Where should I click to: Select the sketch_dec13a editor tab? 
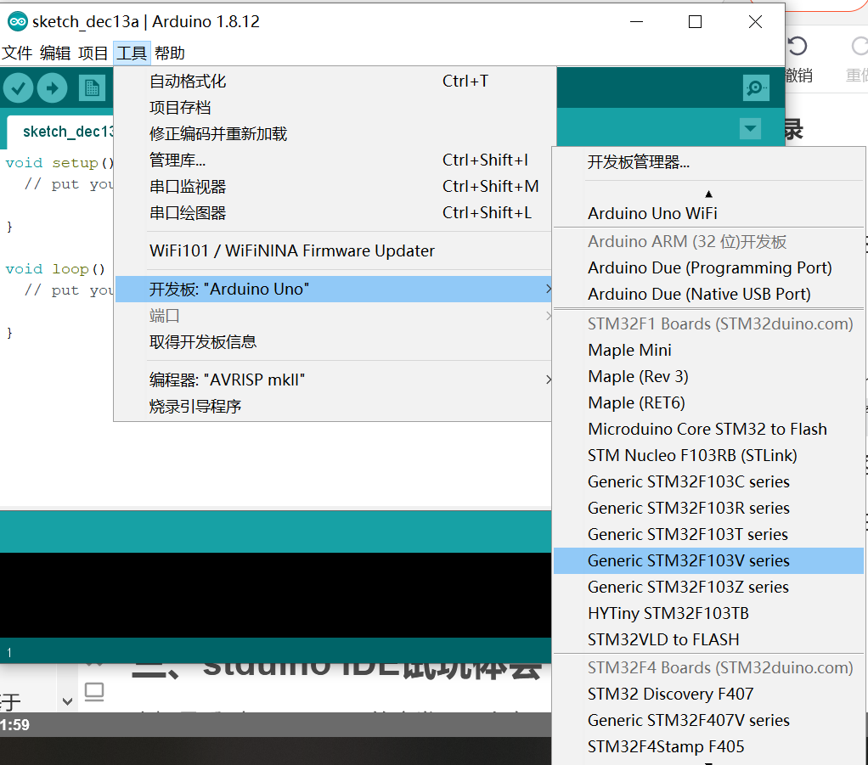click(61, 132)
